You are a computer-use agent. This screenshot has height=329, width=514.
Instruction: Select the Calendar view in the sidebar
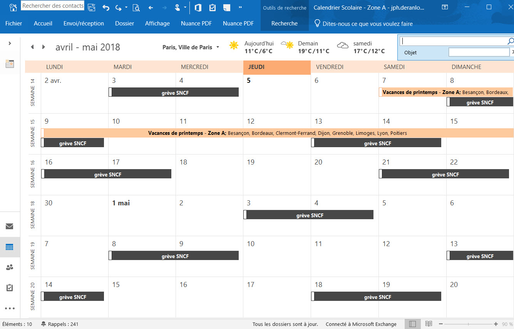pos(10,247)
